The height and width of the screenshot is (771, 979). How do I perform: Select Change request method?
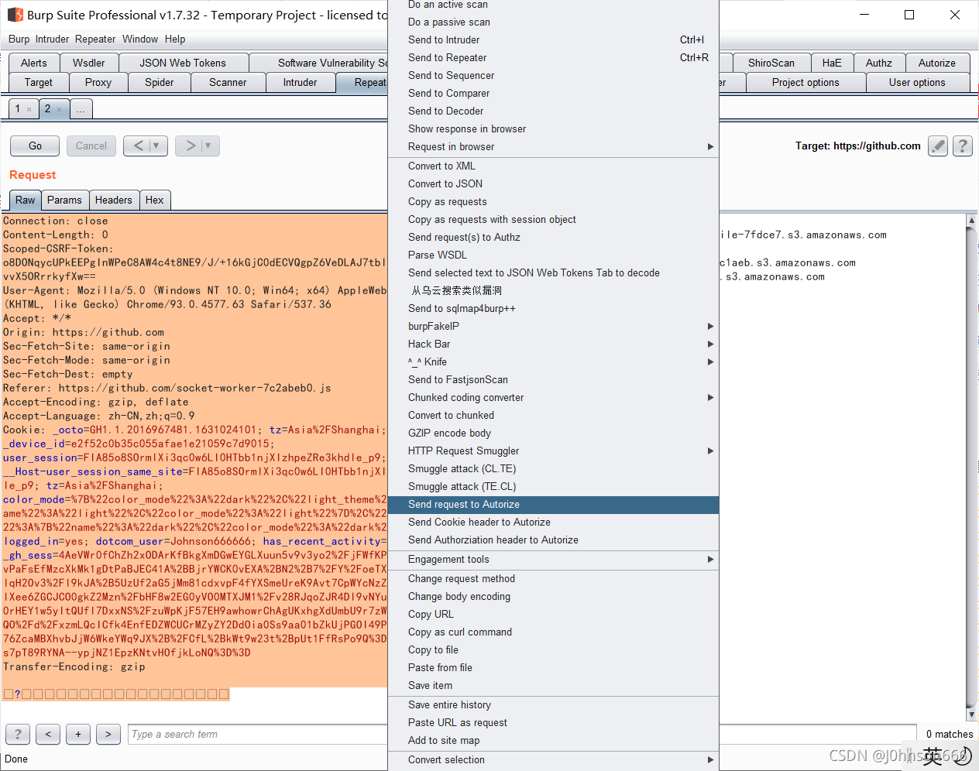point(553,579)
